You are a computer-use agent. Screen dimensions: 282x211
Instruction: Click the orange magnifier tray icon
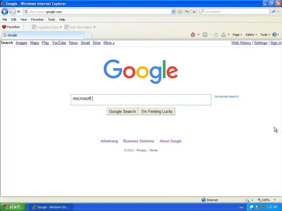262,207
